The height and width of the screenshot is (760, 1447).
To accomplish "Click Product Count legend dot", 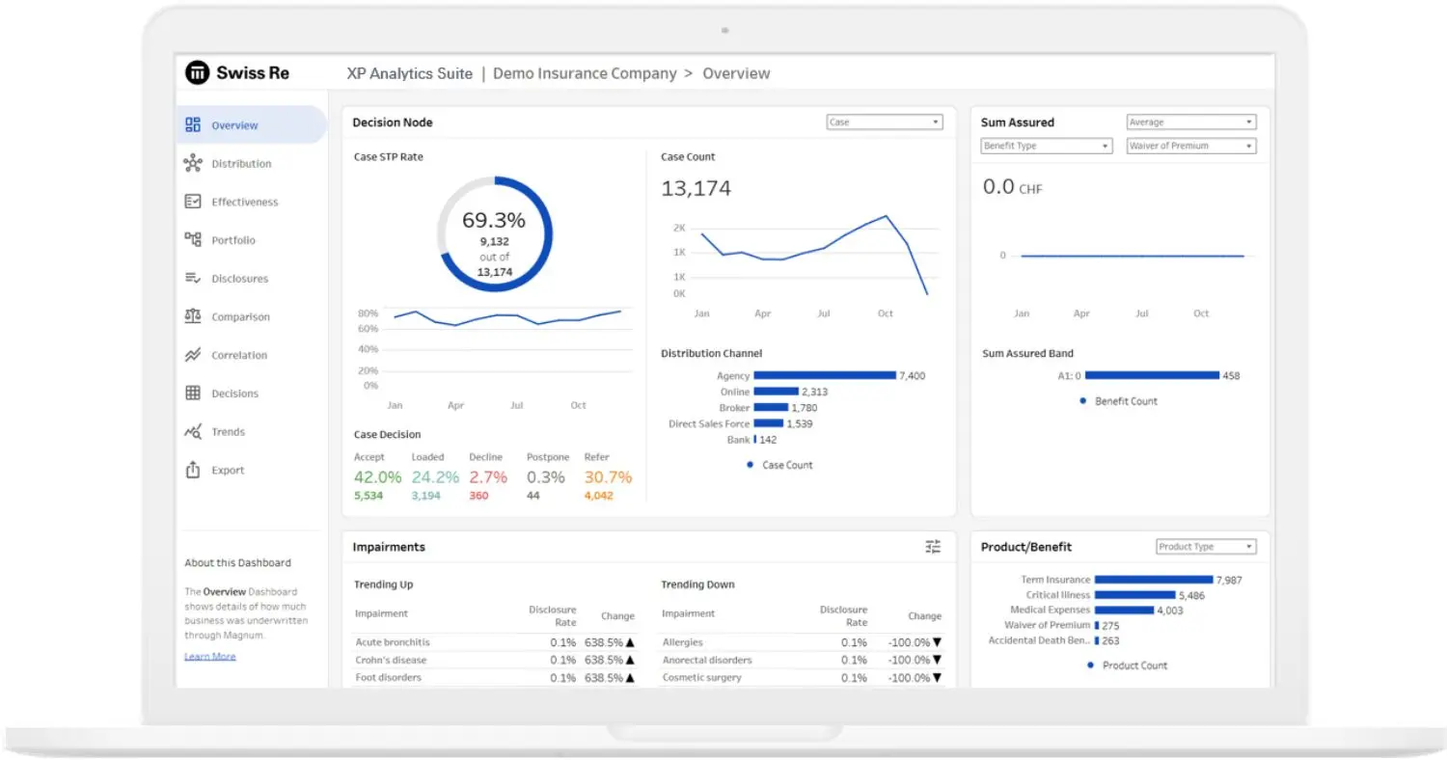I will pyautogui.click(x=1090, y=665).
